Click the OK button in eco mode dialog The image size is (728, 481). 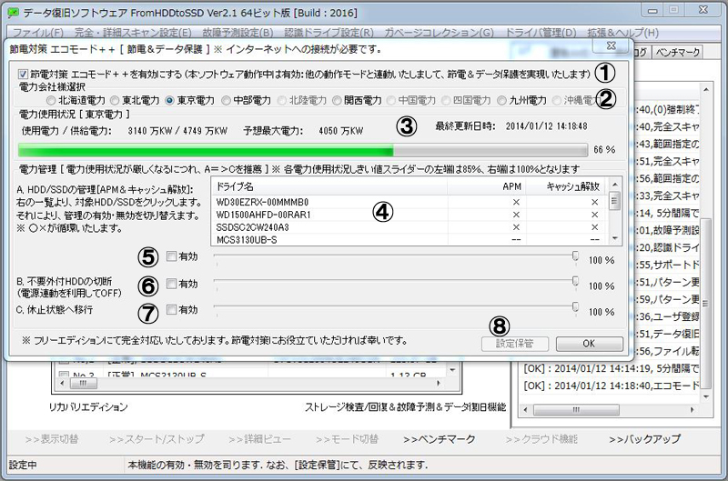589,344
